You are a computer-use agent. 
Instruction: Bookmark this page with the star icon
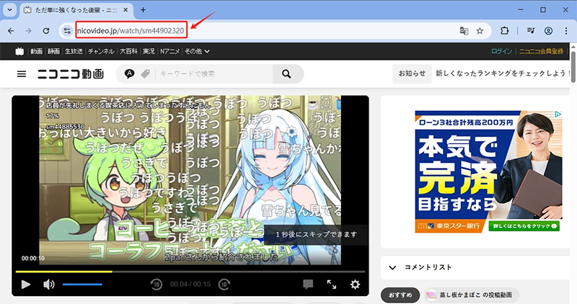480,31
